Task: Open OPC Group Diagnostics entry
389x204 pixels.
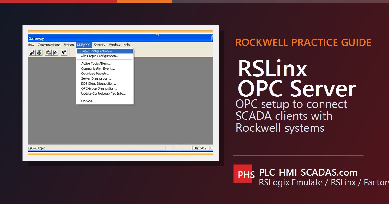Action: (x=105, y=88)
